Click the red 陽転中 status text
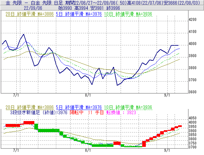Screen dimensions: 204x155 click(x=76, y=113)
